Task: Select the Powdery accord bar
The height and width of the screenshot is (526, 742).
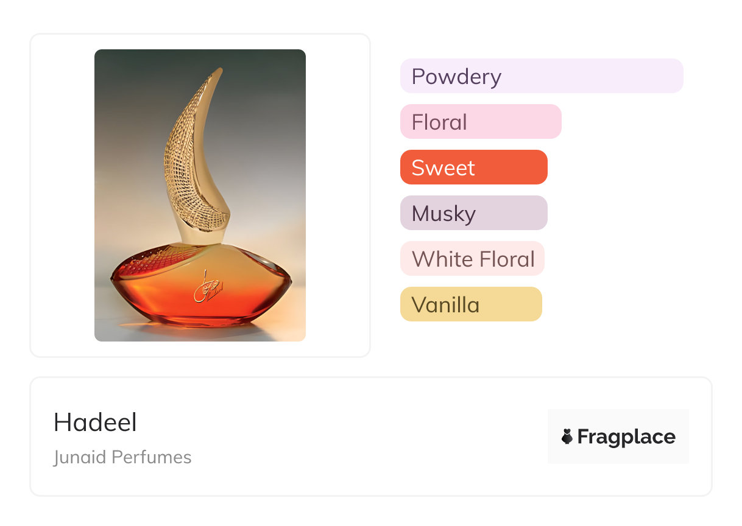Action: 541,76
